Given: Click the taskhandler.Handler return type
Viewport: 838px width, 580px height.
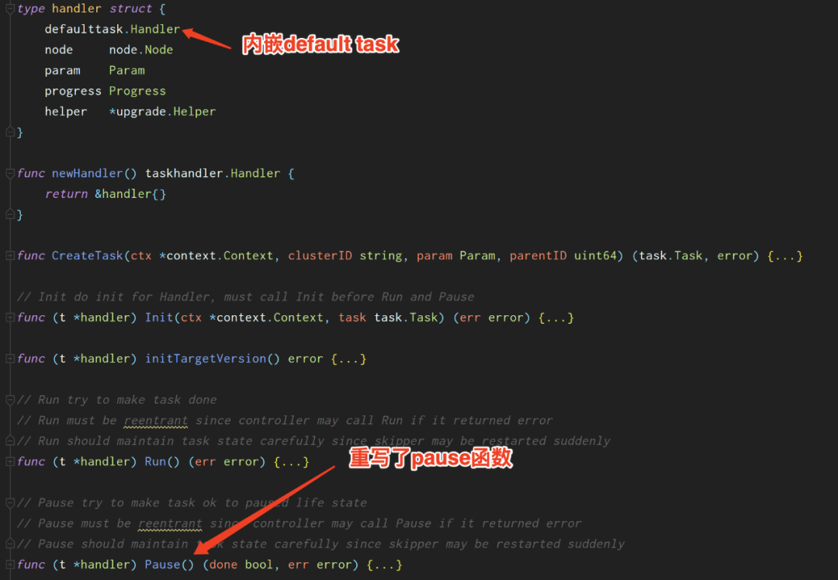Looking at the screenshot, I should pos(213,173).
